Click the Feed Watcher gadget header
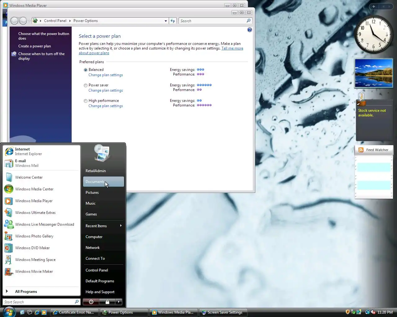This screenshot has width=397, height=317. tap(374, 150)
